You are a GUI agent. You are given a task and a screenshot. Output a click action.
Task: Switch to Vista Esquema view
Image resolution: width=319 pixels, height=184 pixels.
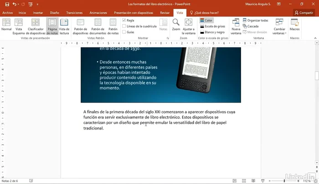pos(19,26)
